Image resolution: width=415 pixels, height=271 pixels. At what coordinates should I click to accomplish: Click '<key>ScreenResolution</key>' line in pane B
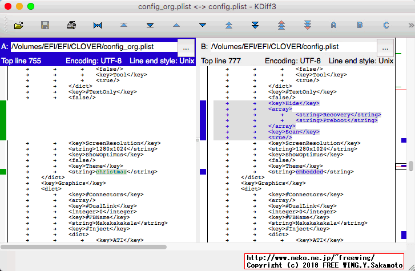(x=315, y=143)
